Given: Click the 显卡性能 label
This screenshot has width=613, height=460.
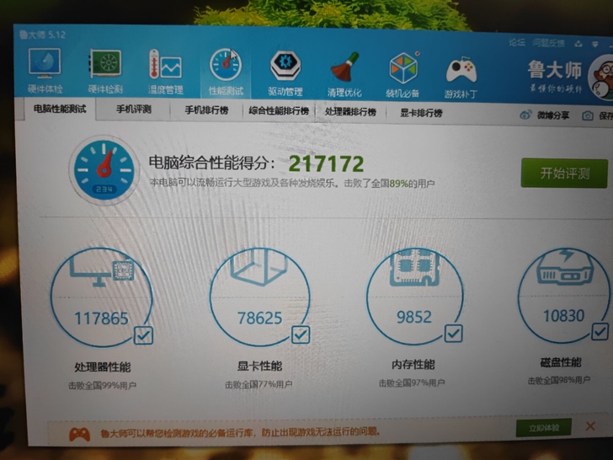Looking at the screenshot, I should click(x=259, y=366).
